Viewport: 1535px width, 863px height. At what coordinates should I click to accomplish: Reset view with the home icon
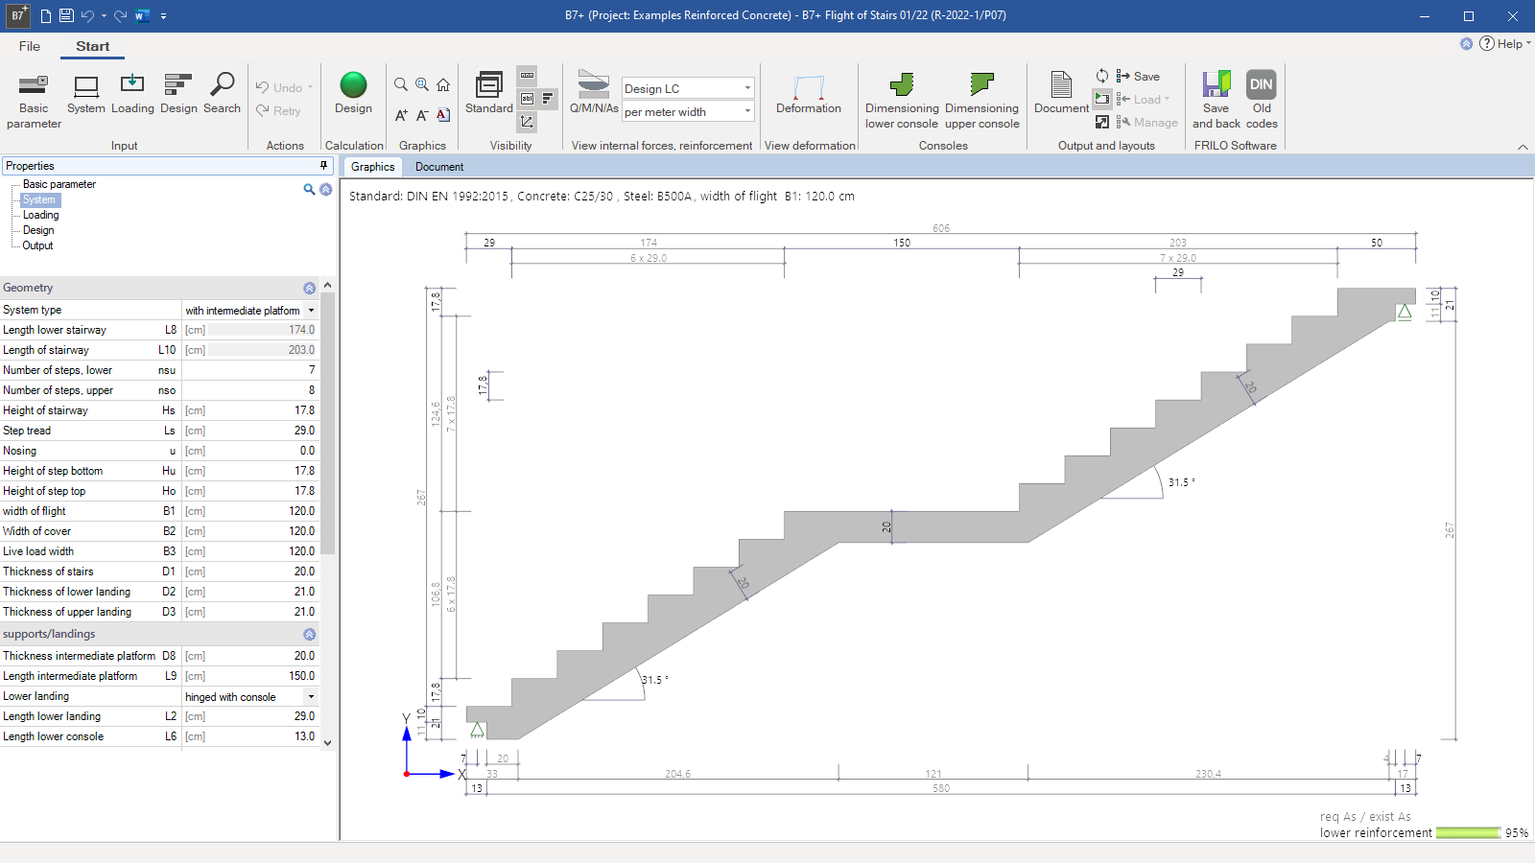(443, 84)
